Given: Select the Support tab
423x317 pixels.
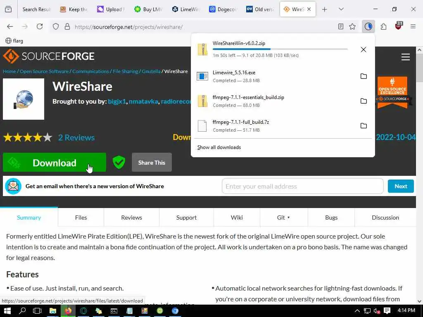Looking at the screenshot, I should pyautogui.click(x=186, y=217).
